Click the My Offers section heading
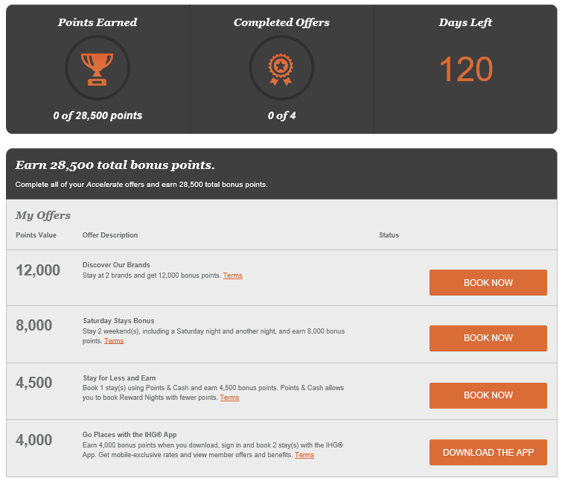The width and height of the screenshot is (562, 481). pos(43,216)
